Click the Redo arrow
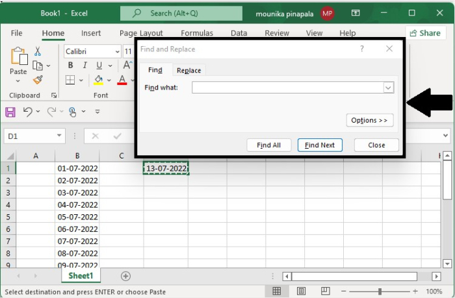This screenshot has width=455, height=298. (x=51, y=112)
